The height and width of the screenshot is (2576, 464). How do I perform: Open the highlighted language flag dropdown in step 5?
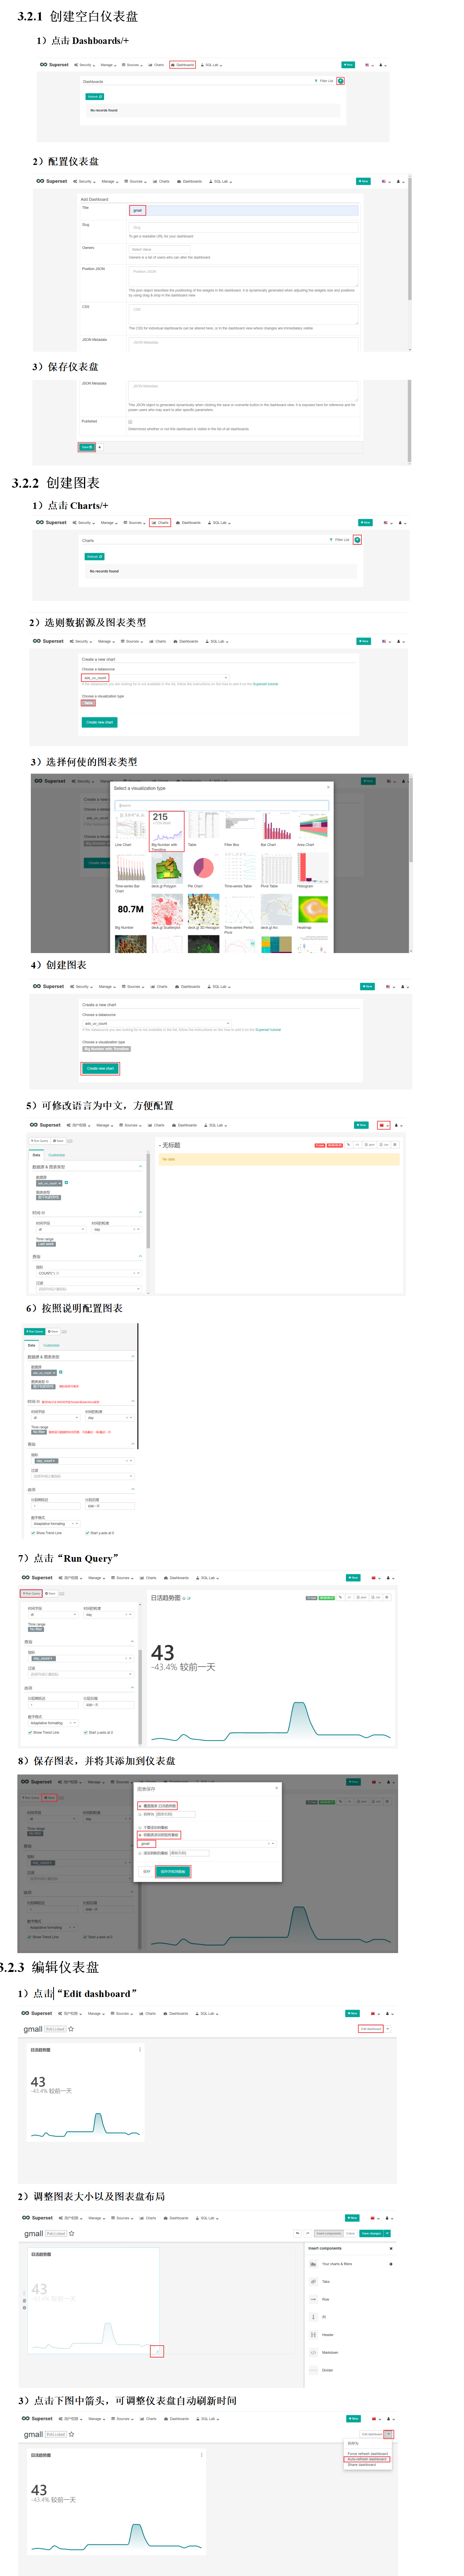coord(383,1125)
